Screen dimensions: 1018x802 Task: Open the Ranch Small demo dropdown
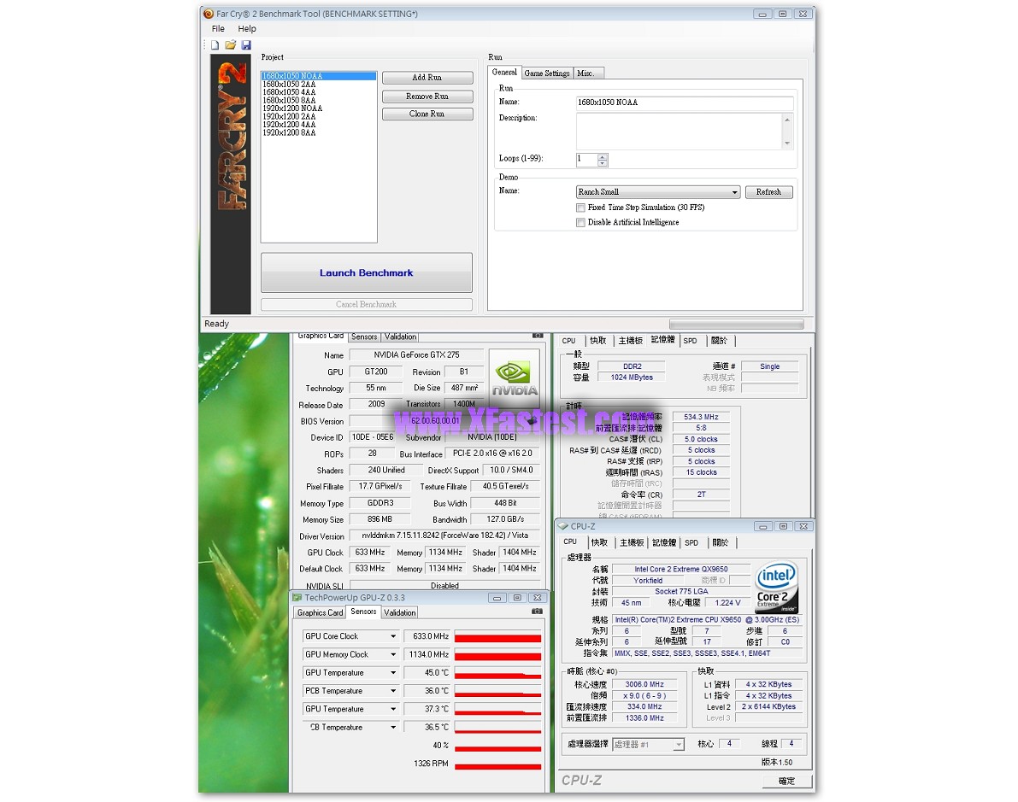pos(734,193)
